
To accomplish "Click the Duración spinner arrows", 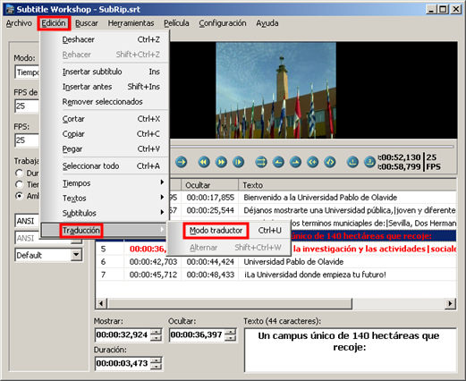I will coord(156,363).
